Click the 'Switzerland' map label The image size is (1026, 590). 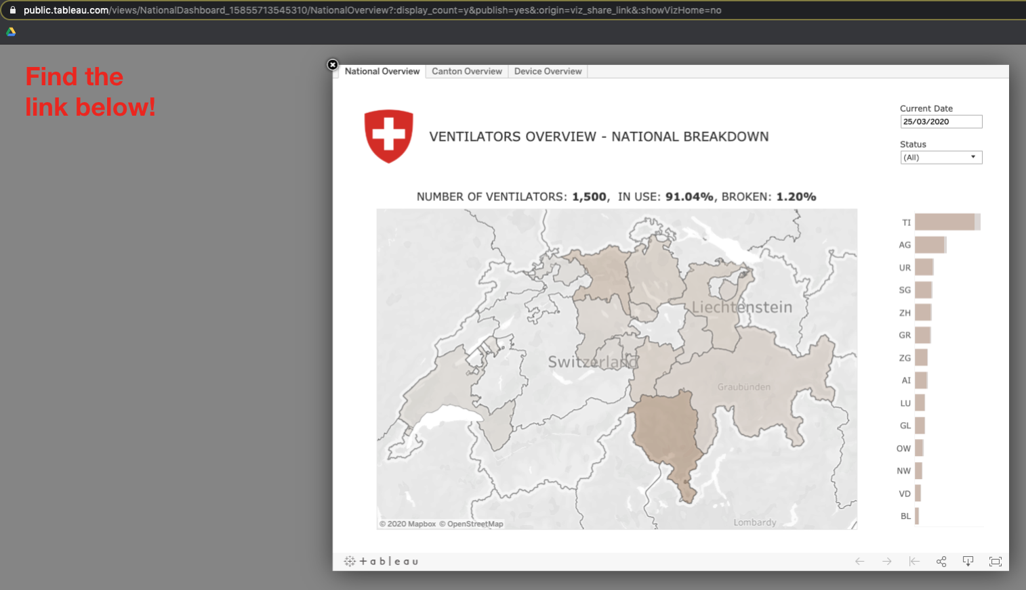coord(593,362)
